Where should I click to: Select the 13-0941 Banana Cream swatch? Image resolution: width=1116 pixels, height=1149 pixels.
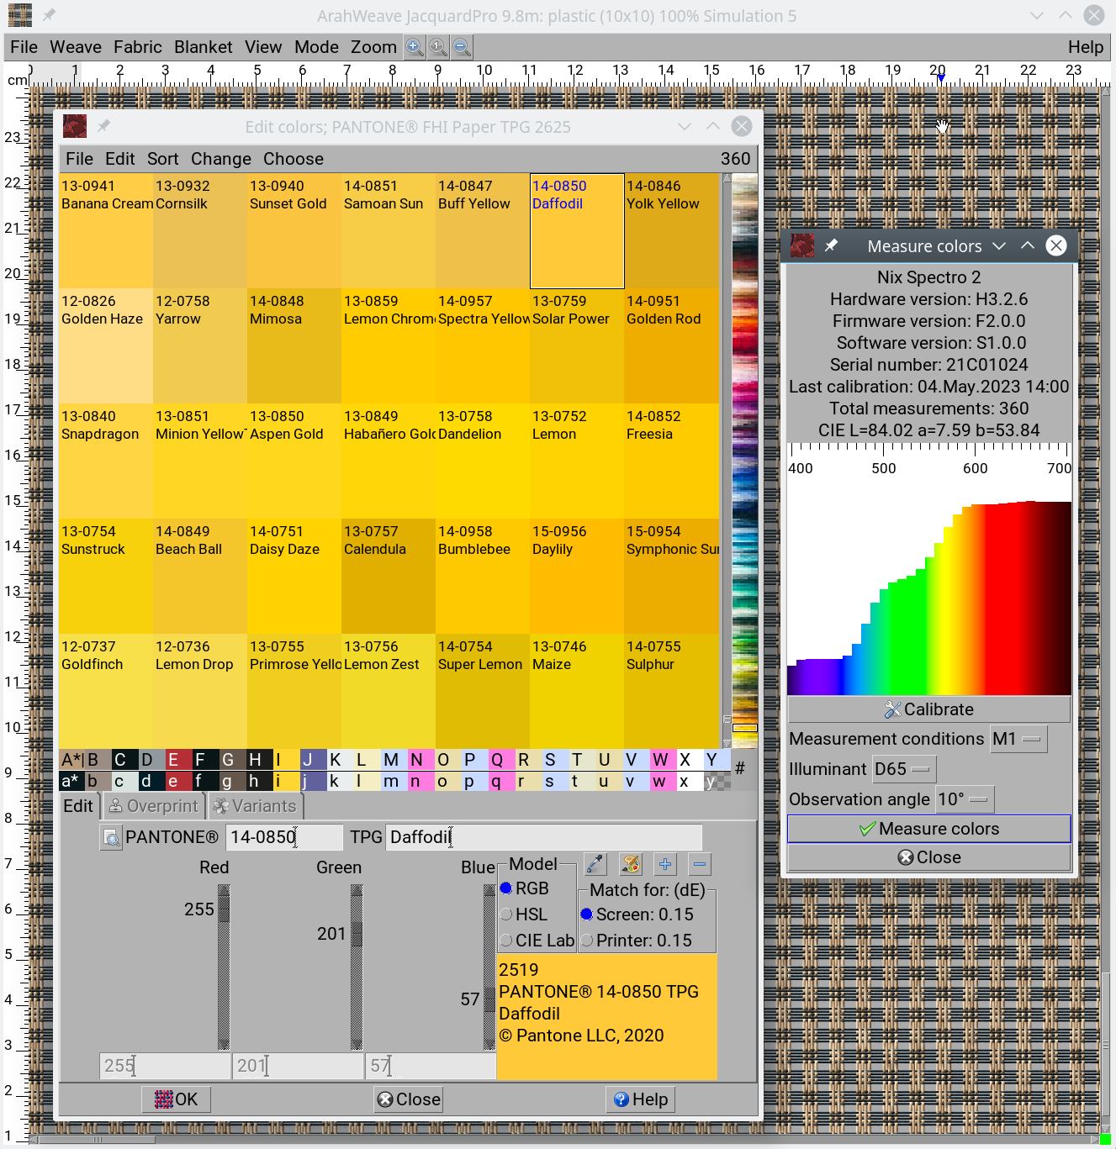click(106, 231)
